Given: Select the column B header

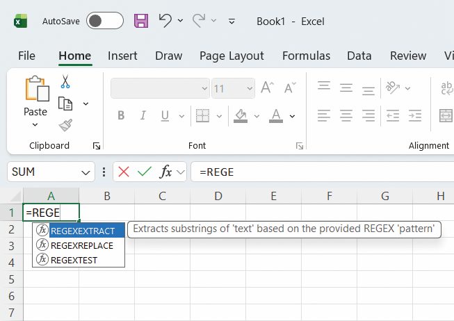Looking at the screenshot, I should (107, 196).
